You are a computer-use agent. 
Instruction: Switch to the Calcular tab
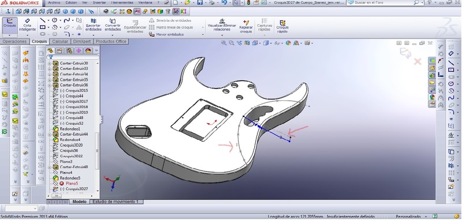(x=60, y=41)
